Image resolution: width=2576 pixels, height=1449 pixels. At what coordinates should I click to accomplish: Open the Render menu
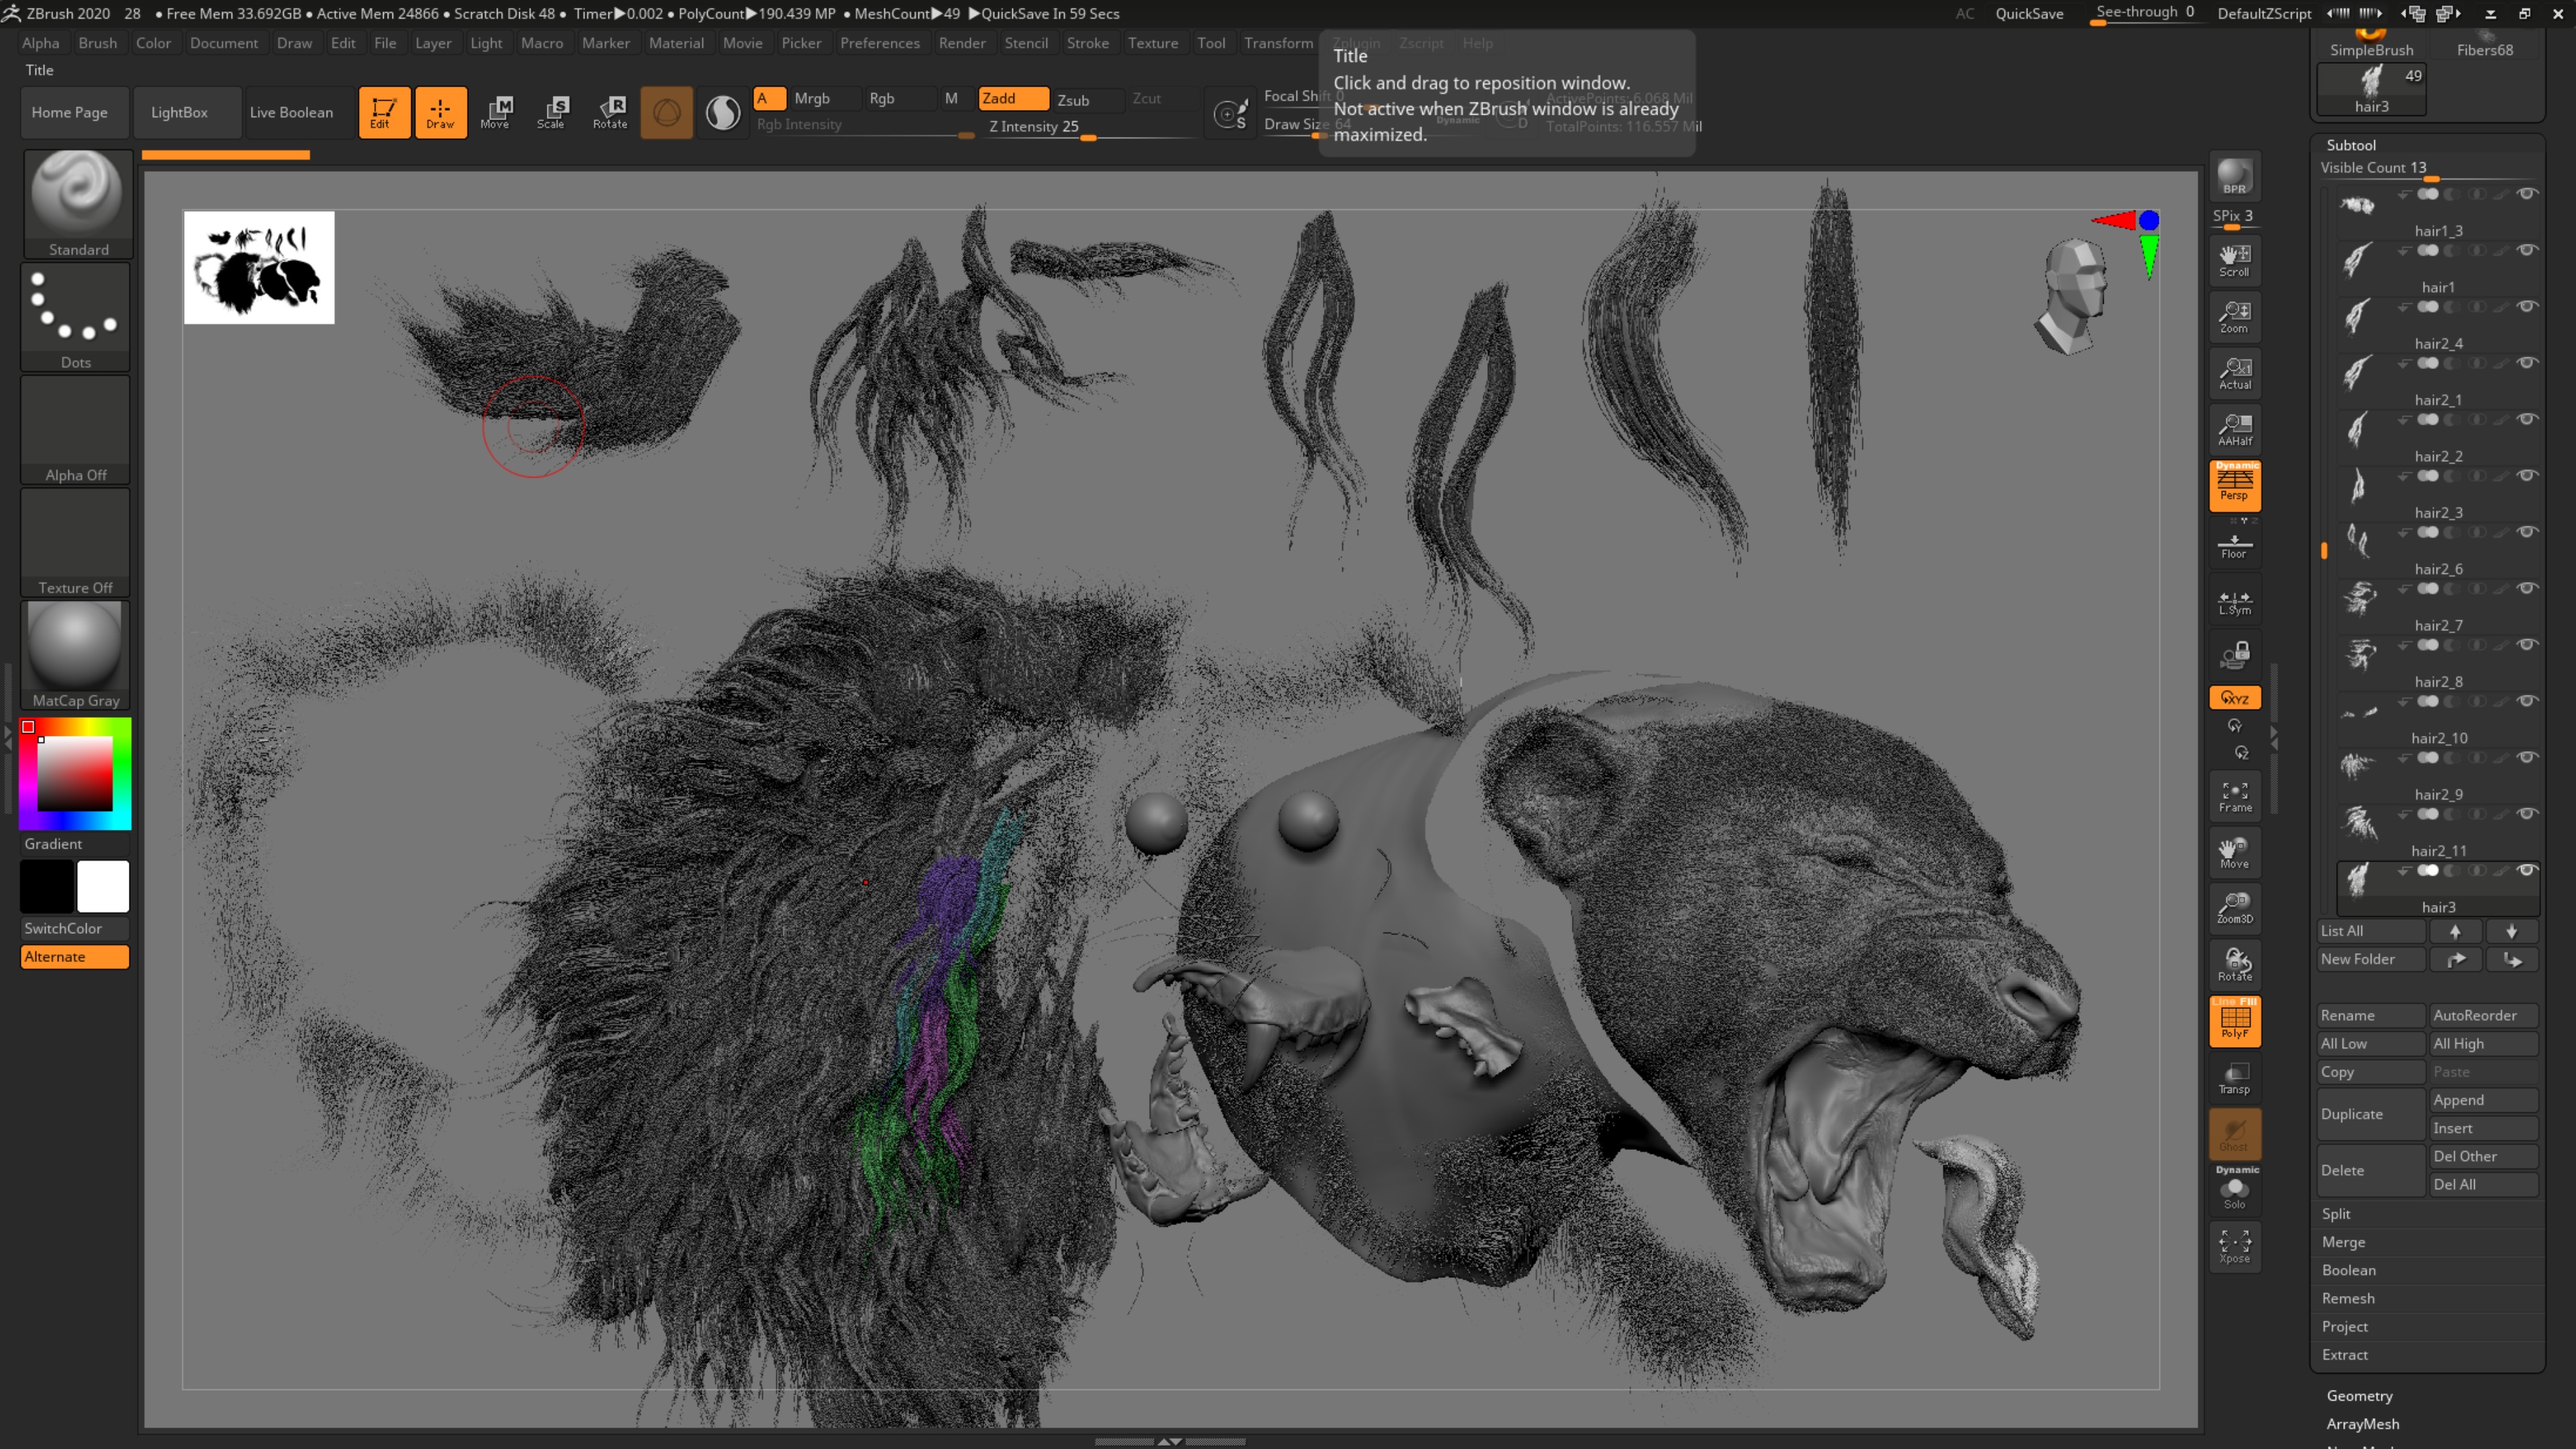click(x=961, y=43)
